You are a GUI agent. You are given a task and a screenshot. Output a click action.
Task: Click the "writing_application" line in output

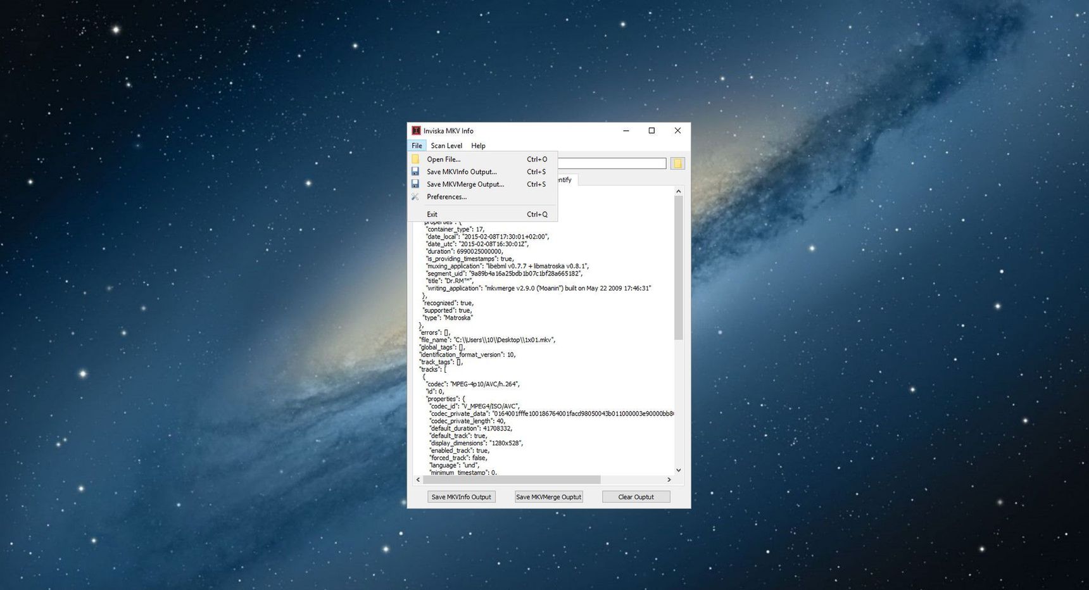[x=538, y=289]
